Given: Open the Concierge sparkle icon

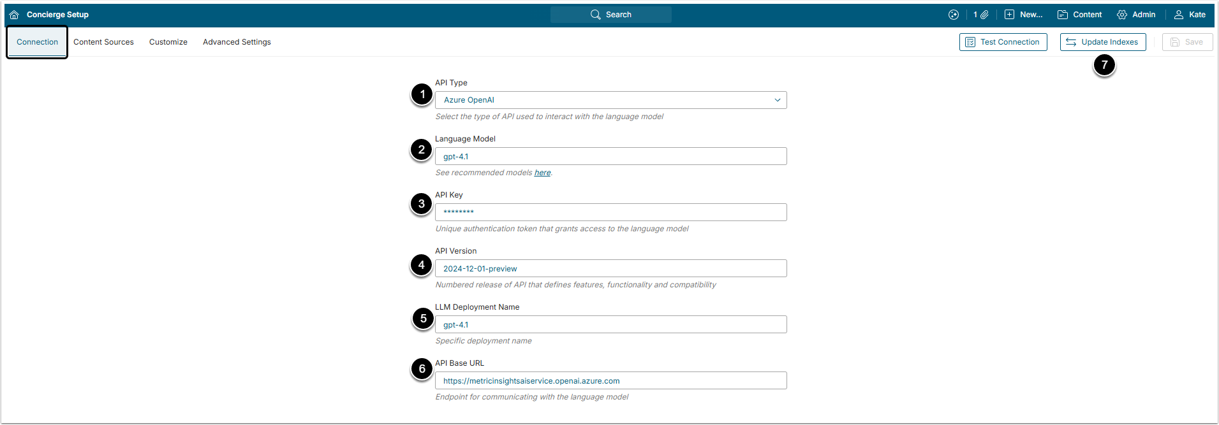Looking at the screenshot, I should [x=954, y=15].
